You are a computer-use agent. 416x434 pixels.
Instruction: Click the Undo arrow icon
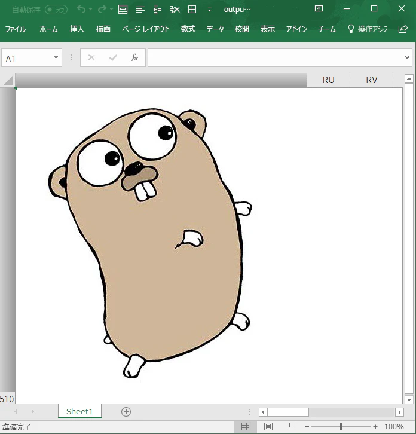tap(81, 10)
